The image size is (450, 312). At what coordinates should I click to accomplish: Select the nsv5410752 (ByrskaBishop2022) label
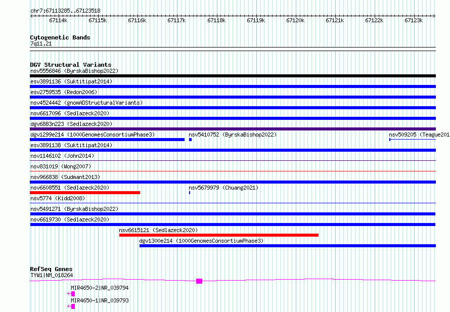coord(233,135)
